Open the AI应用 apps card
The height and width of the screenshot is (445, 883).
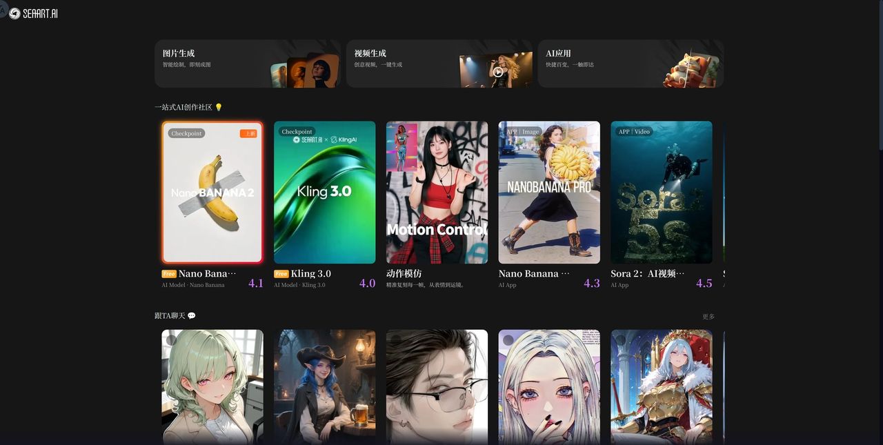click(x=630, y=63)
